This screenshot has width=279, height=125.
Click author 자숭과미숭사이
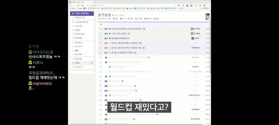click(x=195, y=95)
